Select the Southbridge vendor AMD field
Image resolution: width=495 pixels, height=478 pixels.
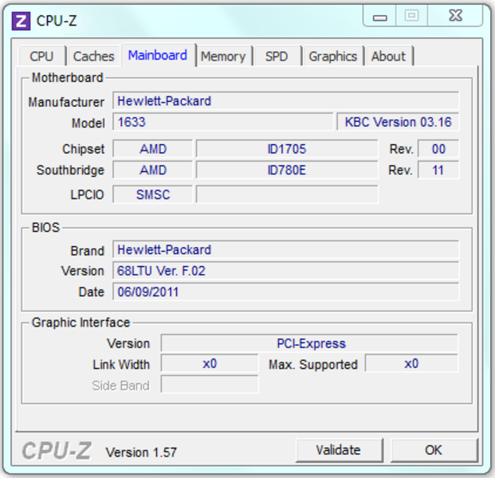tap(153, 170)
